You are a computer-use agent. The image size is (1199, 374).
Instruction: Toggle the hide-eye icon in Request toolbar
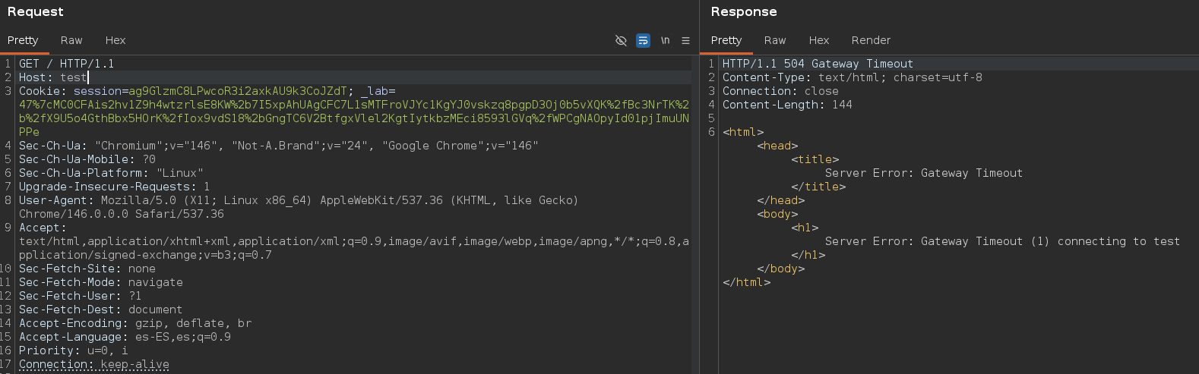click(621, 40)
